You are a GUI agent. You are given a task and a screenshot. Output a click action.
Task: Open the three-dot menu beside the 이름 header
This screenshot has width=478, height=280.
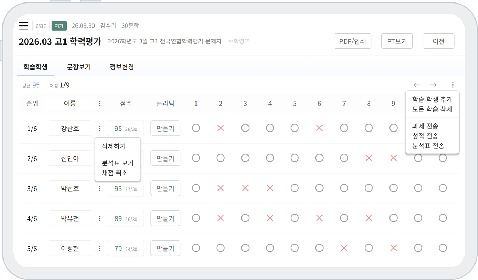pyautogui.click(x=99, y=104)
